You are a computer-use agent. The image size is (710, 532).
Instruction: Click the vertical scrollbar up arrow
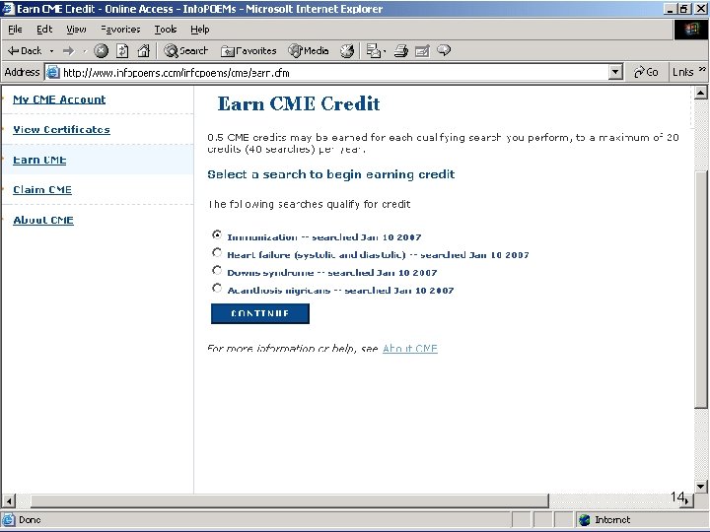tap(701, 94)
